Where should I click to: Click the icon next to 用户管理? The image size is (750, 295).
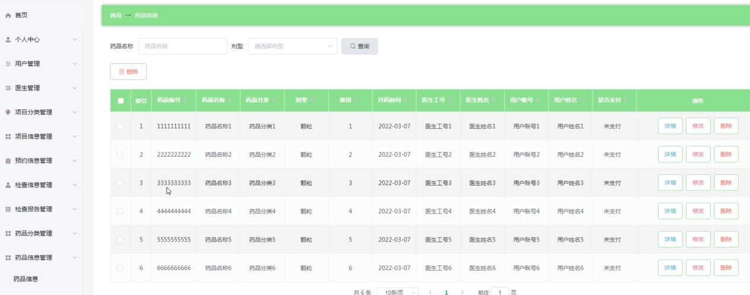pyautogui.click(x=8, y=64)
